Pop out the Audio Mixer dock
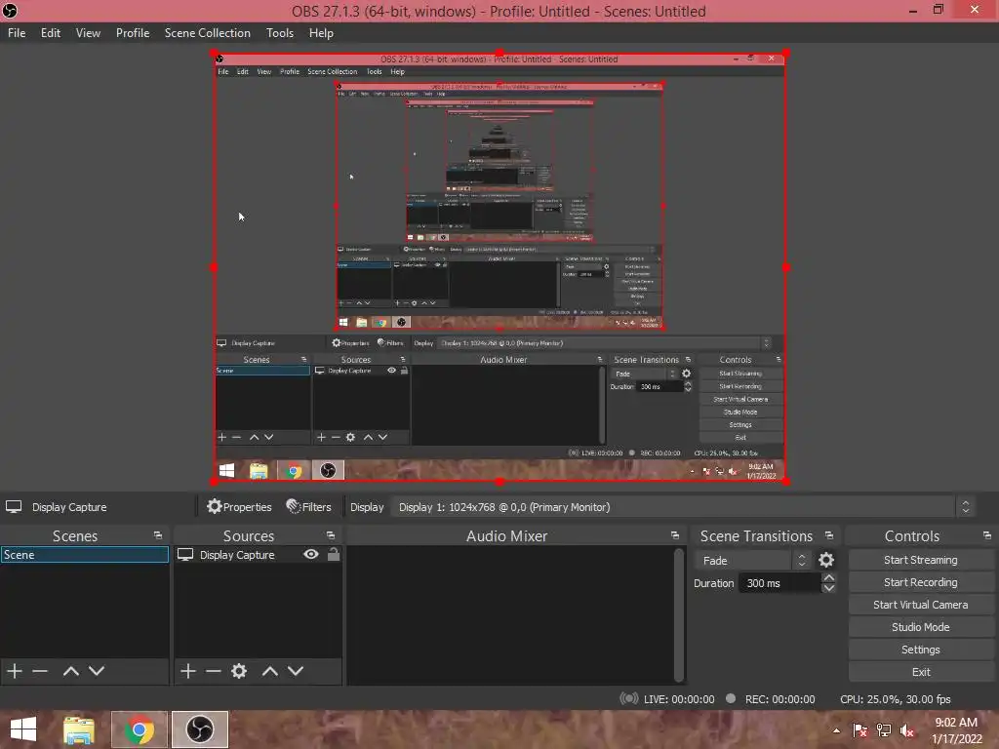This screenshot has width=999, height=749. point(675,535)
